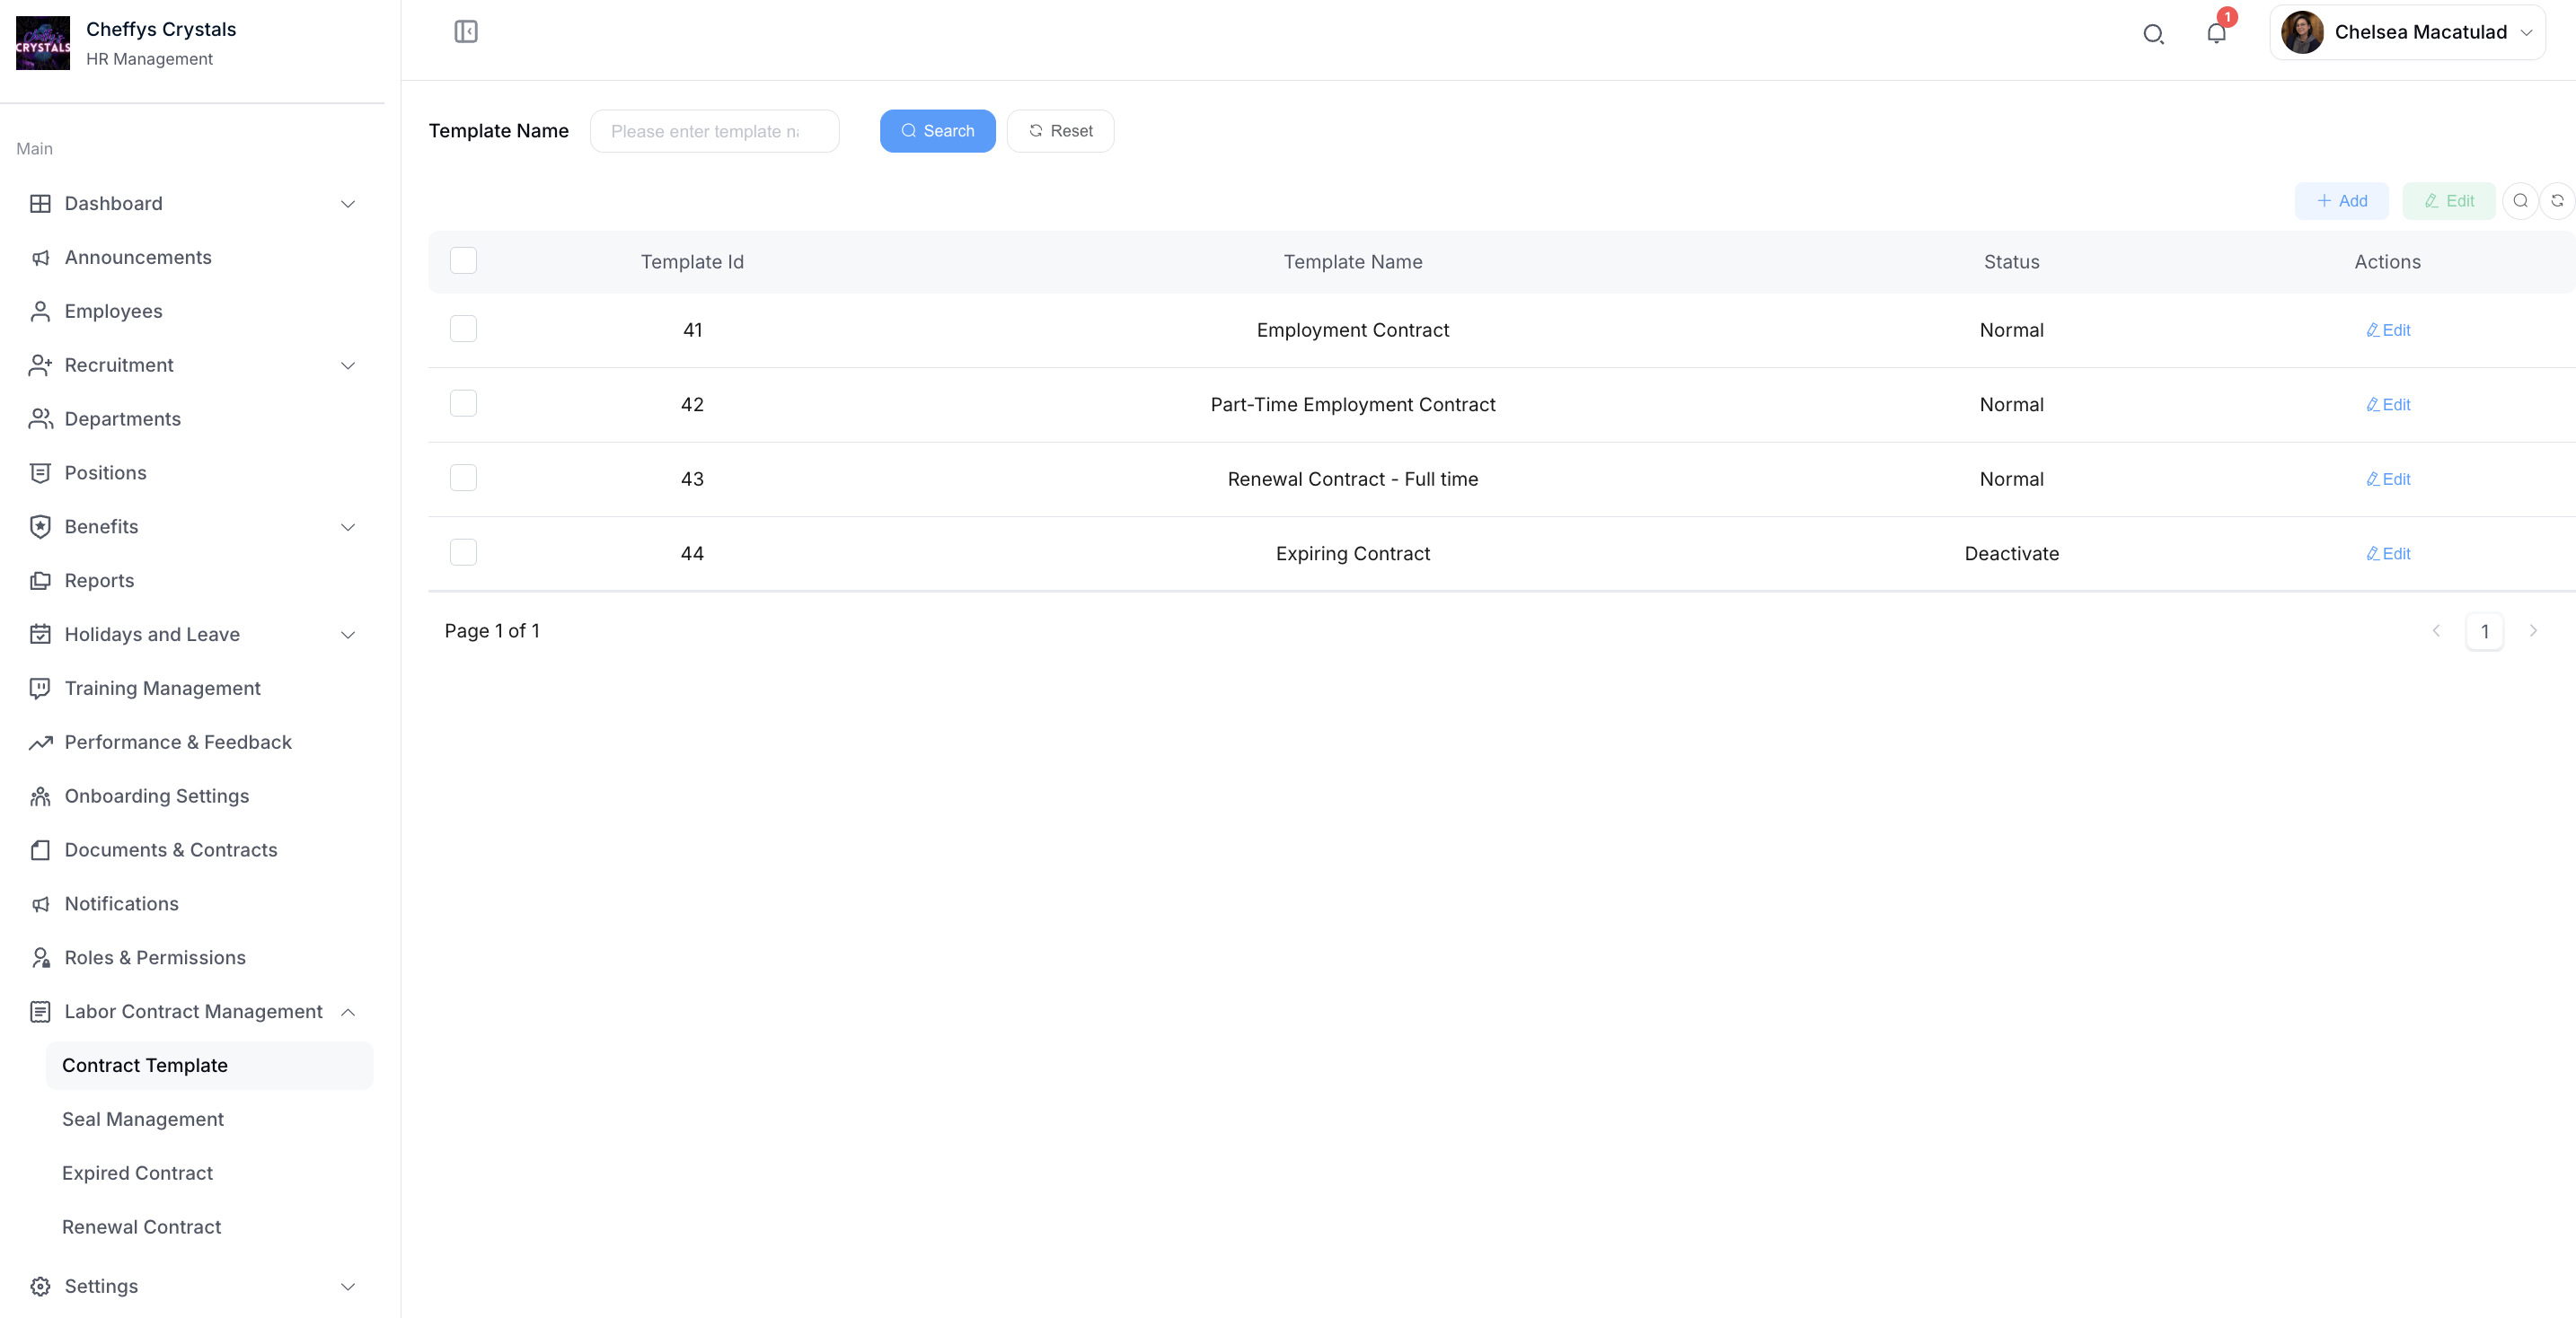Click the header search magnifier icon
The image size is (2576, 1318).
2153,34
